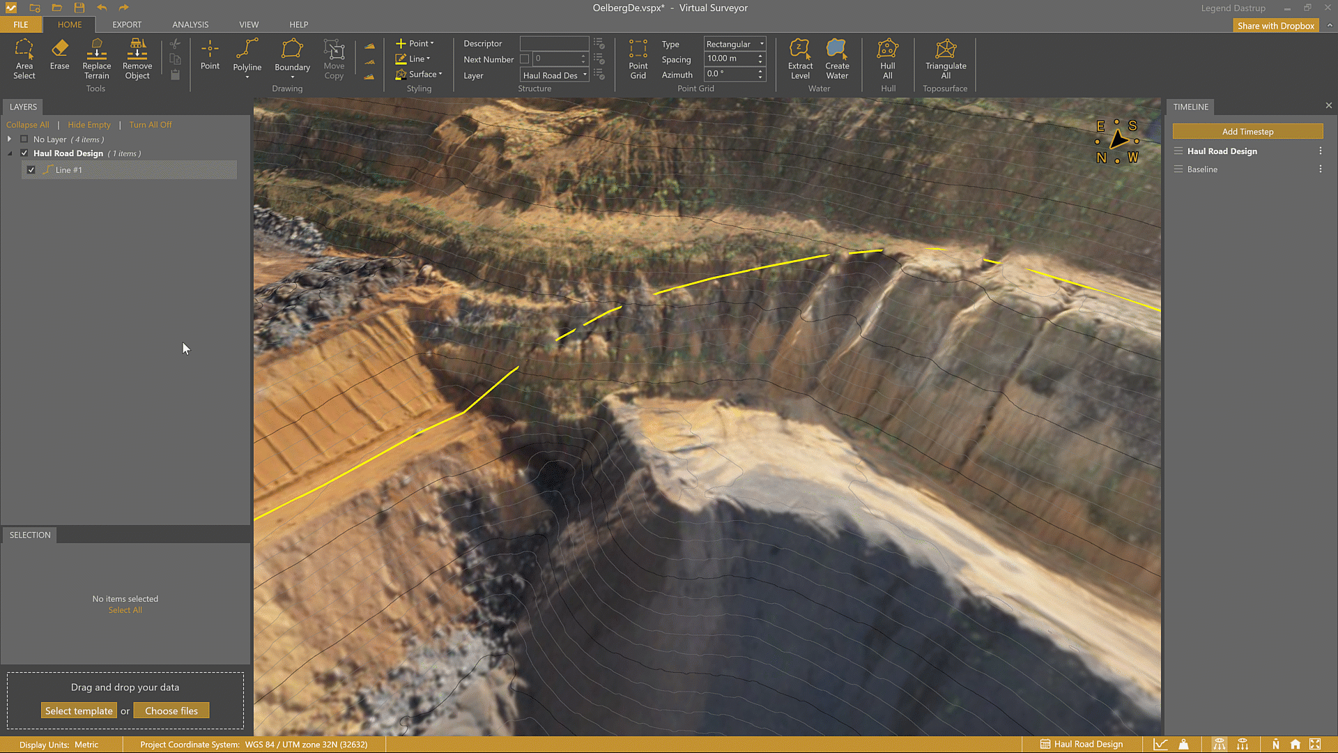Switch to the ANALYSIS ribbon tab
This screenshot has height=753, width=1338.
(190, 24)
